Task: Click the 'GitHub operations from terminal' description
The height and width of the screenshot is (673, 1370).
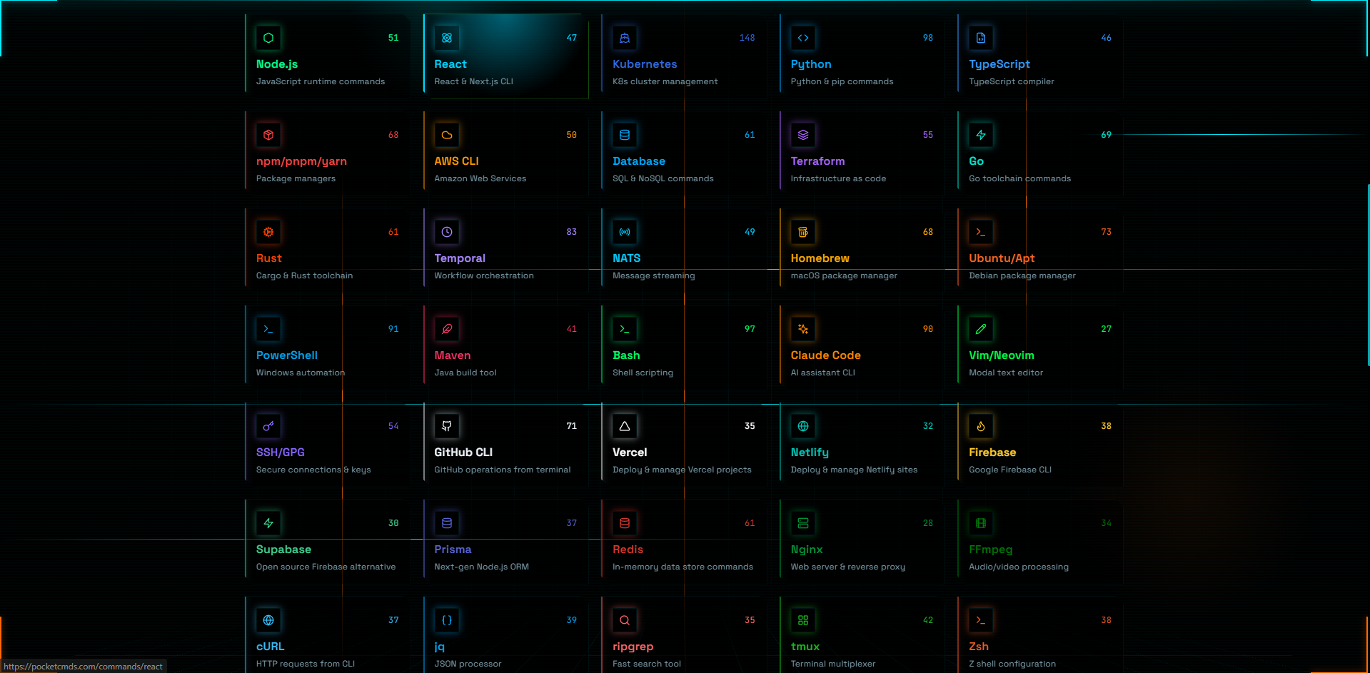Action: coord(503,470)
